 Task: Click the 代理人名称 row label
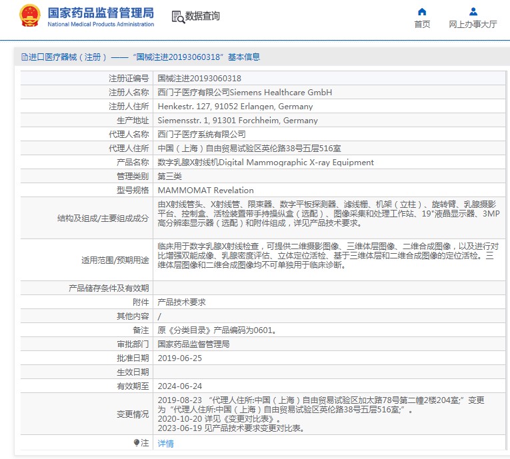[129, 135]
